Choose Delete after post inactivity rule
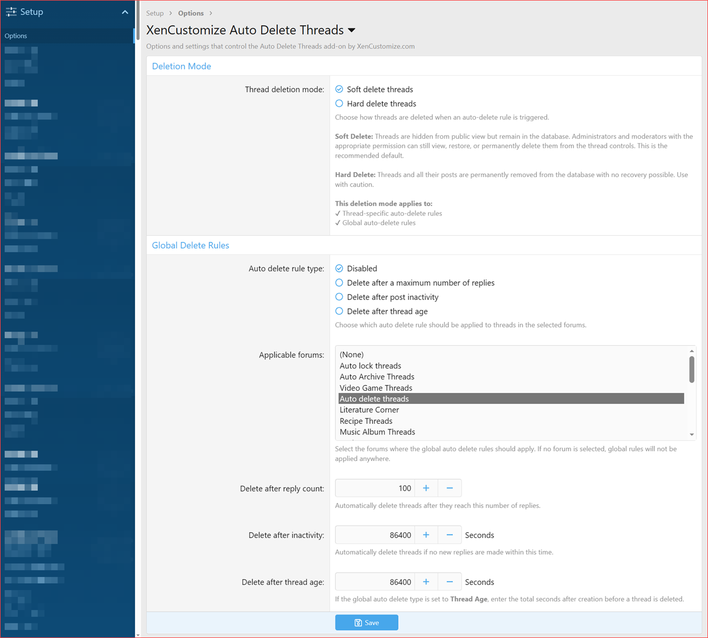Image resolution: width=708 pixels, height=638 pixels. tap(339, 297)
